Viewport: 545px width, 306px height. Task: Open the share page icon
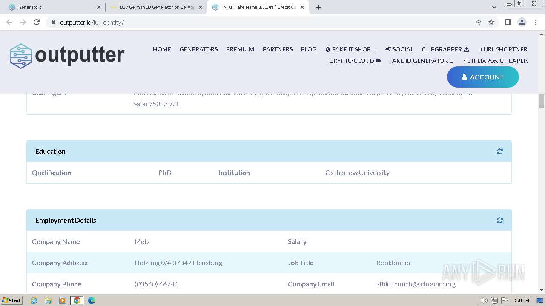[x=478, y=22]
